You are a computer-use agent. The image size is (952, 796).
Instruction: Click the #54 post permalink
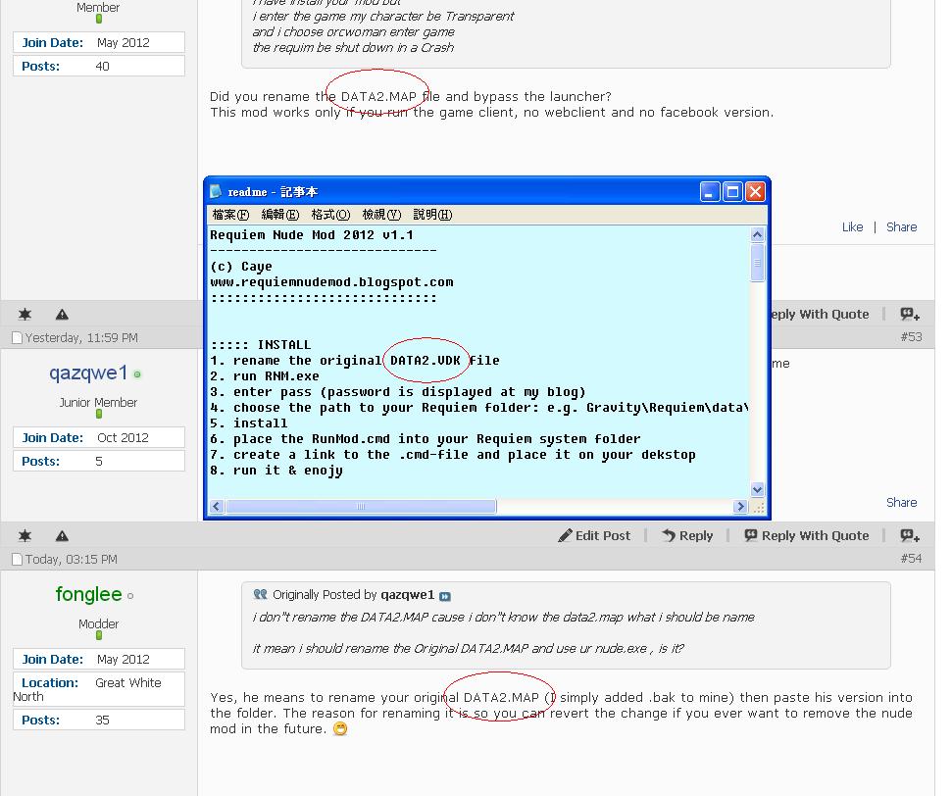pos(911,558)
